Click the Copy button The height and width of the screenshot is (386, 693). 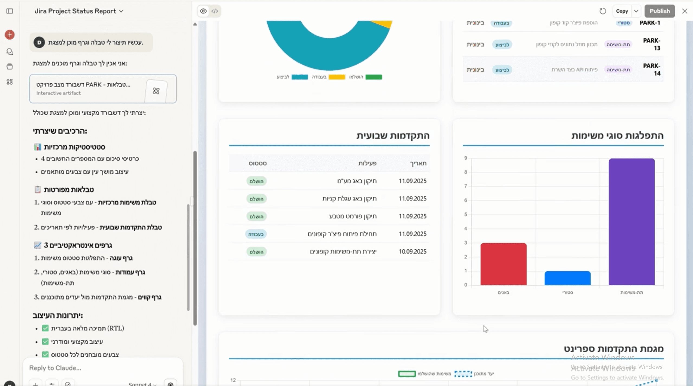(x=622, y=11)
